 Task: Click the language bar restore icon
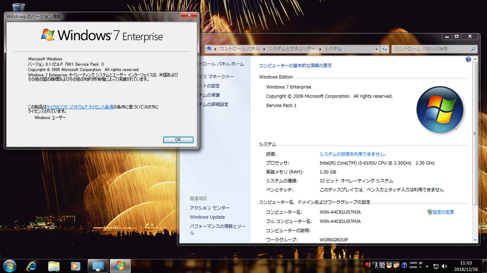[420, 263]
